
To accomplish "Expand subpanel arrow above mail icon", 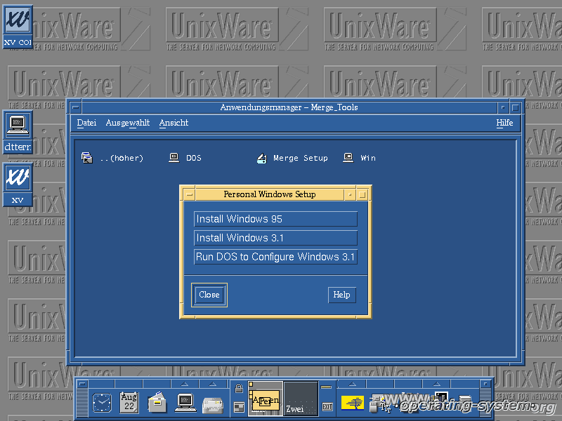I will [213, 384].
